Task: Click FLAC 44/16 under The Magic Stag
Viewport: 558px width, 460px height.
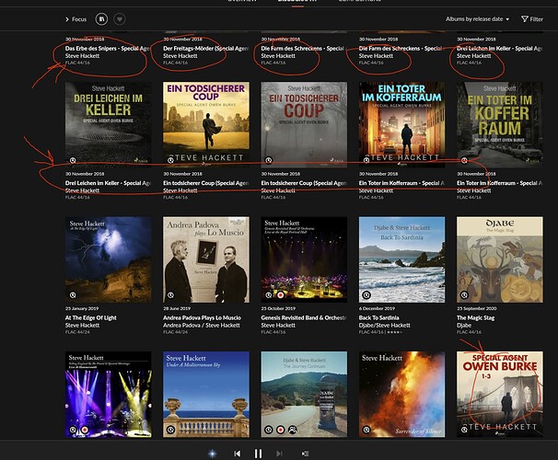Action: click(x=469, y=332)
